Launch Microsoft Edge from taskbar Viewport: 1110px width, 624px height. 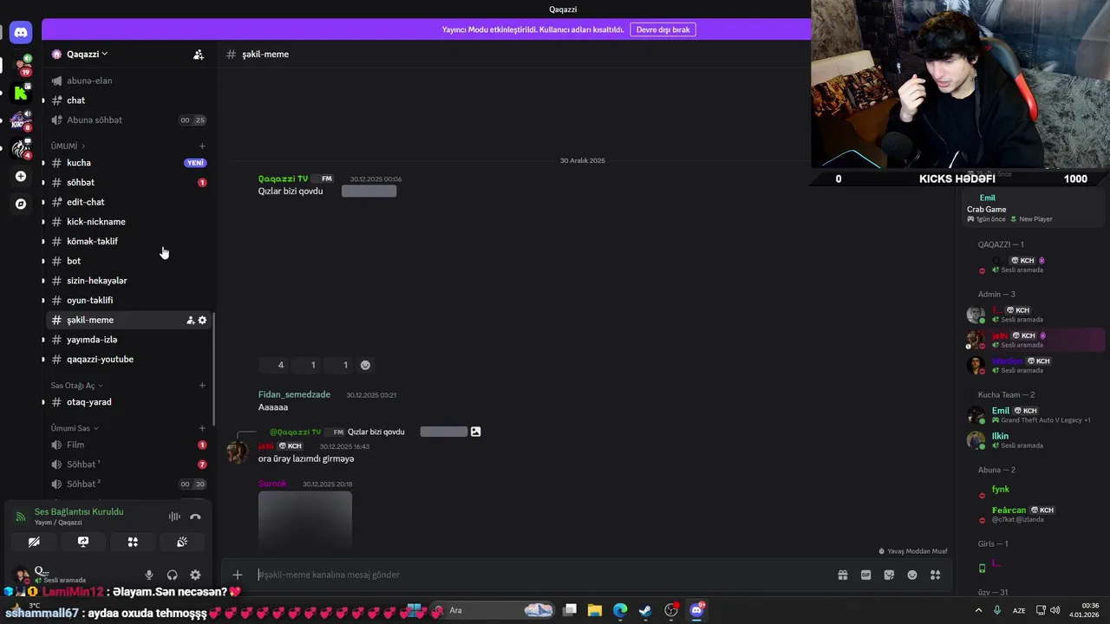tap(620, 610)
